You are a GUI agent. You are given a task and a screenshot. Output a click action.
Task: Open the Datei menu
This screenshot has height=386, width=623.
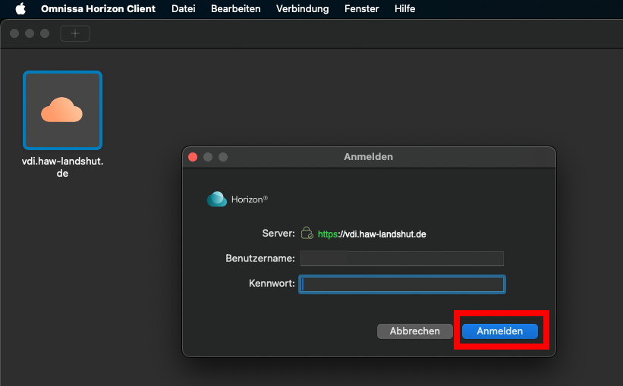[x=184, y=9]
